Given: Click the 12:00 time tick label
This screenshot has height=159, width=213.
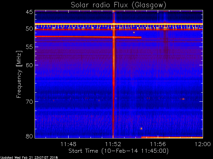Looking at the screenshot, I should pos(203,144).
